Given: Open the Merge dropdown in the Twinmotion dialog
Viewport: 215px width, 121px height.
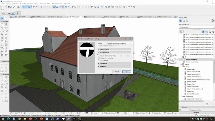Looking at the screenshot, I should pyautogui.click(x=119, y=43).
